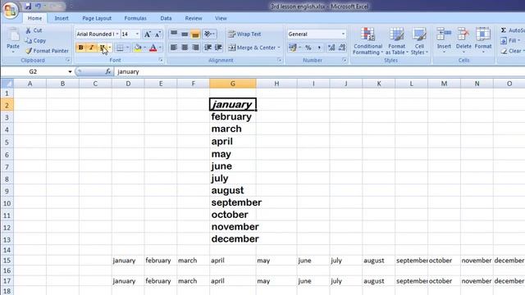Enable Wrap Text
This screenshot has width=525, height=295.
click(244, 34)
